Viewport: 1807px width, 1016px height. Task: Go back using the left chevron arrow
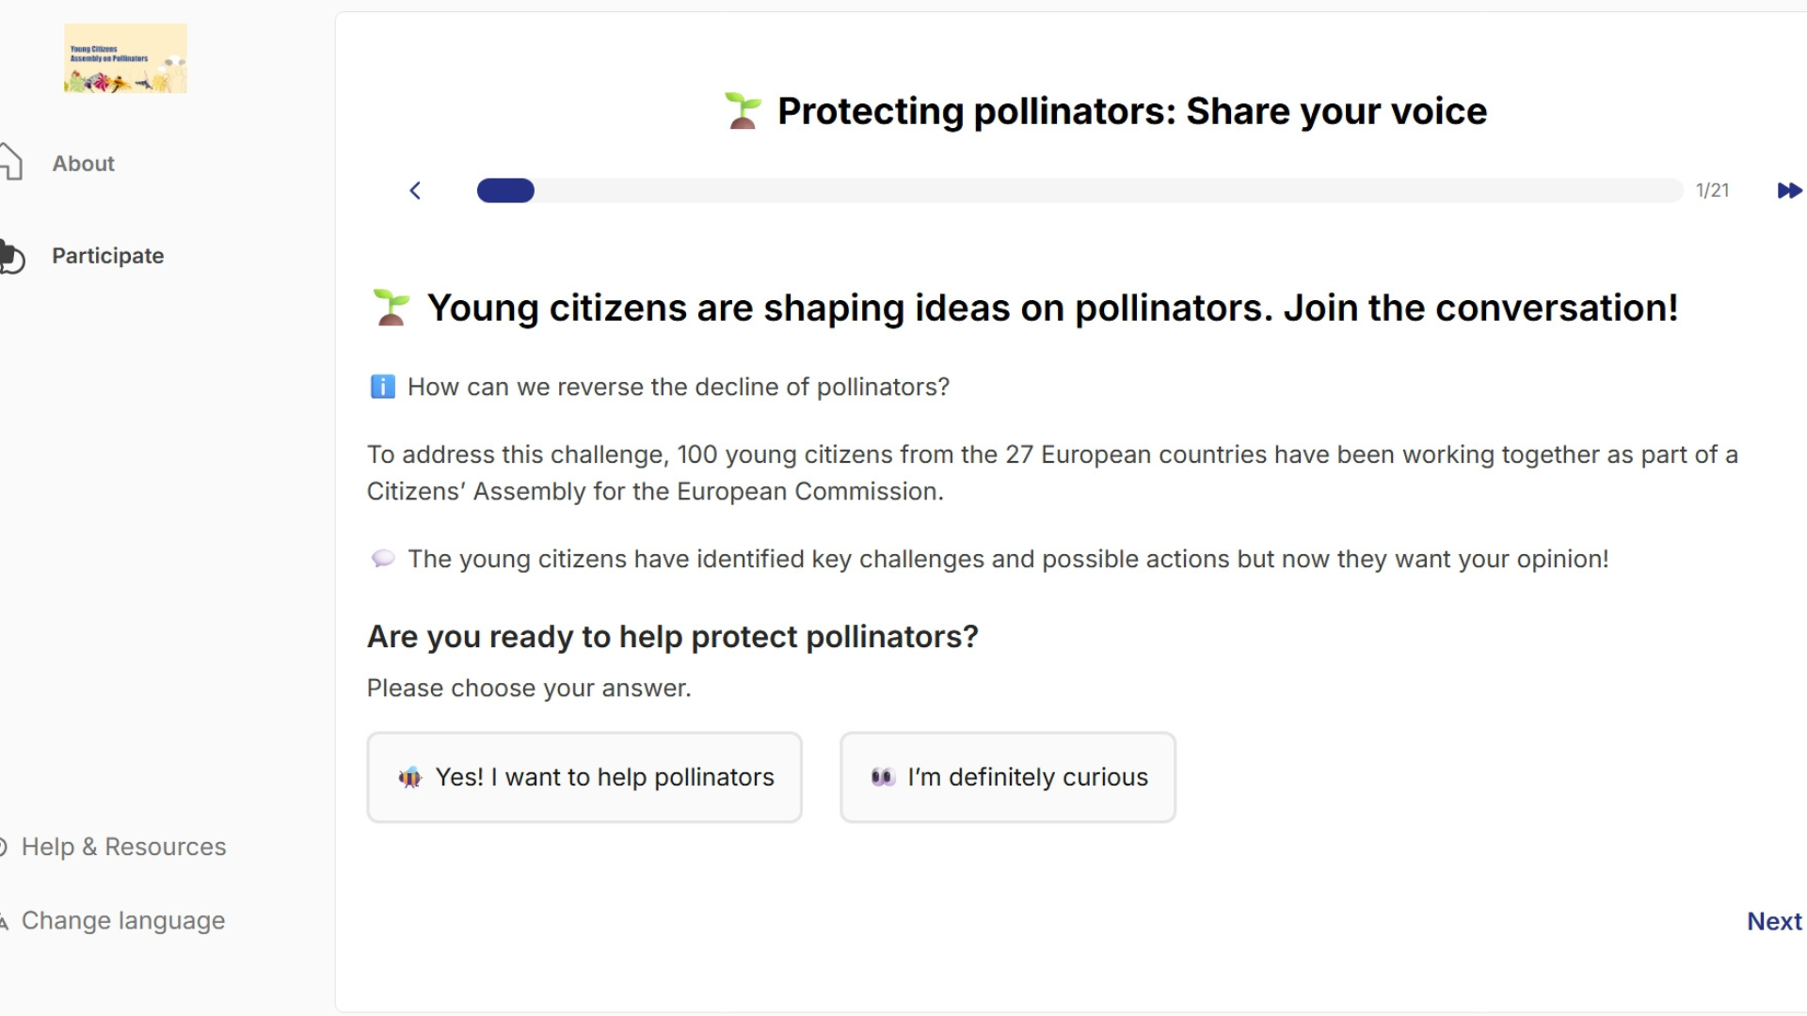click(415, 191)
